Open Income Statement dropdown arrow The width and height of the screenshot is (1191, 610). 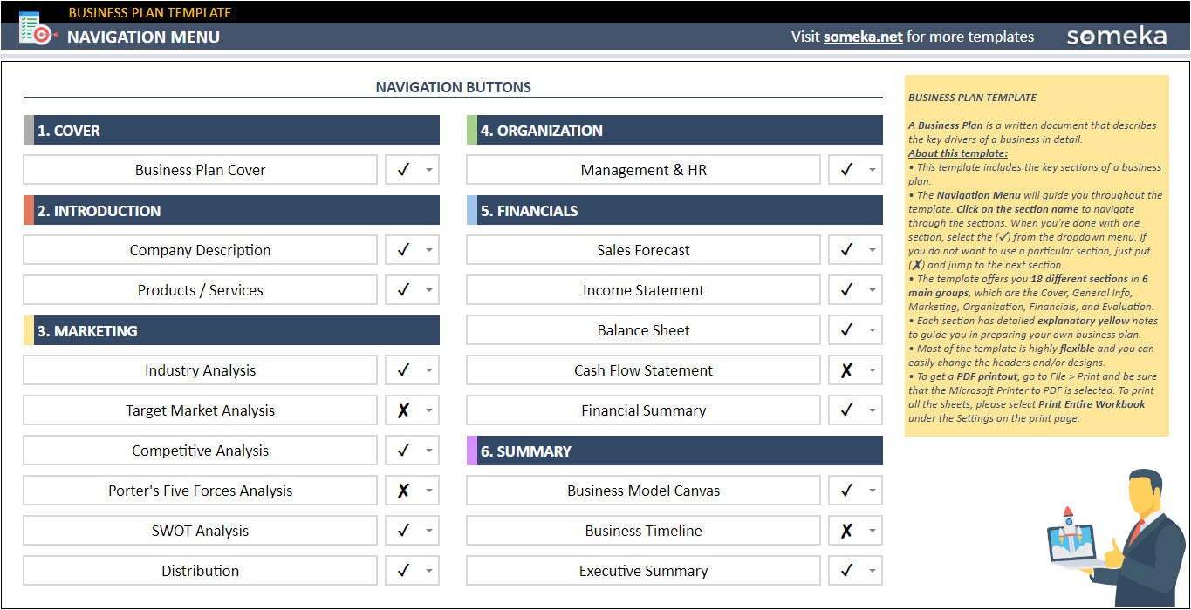(x=872, y=291)
